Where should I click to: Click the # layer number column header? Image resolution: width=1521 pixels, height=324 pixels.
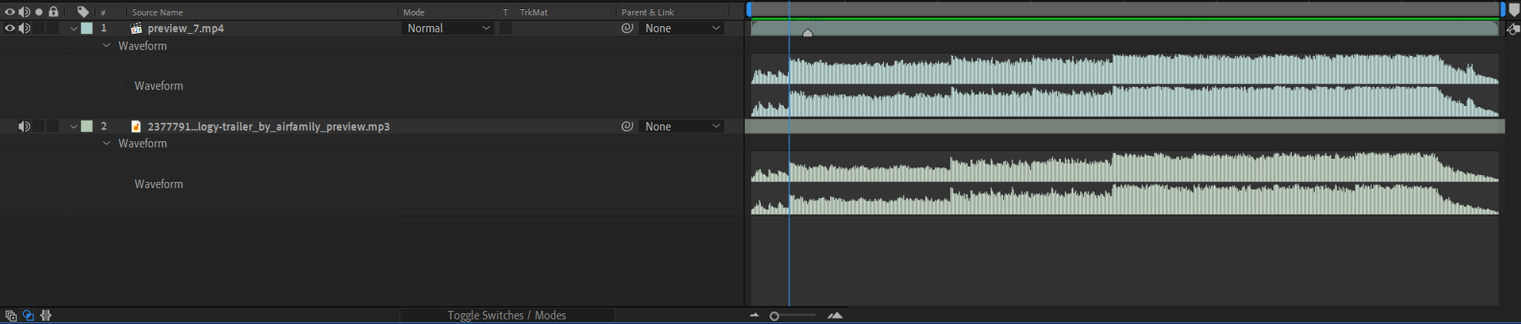[x=103, y=12]
